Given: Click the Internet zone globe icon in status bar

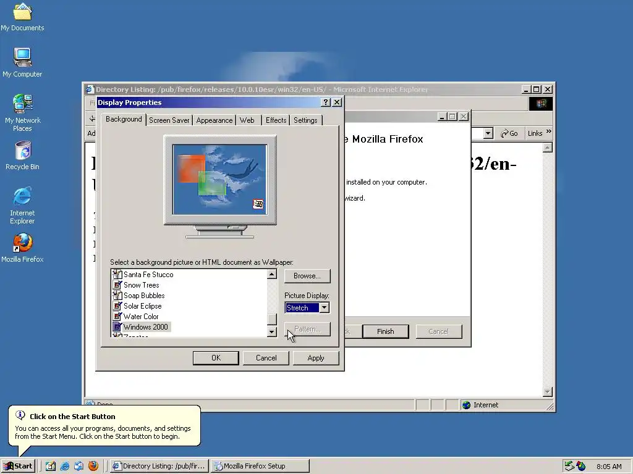Looking at the screenshot, I should 466,405.
